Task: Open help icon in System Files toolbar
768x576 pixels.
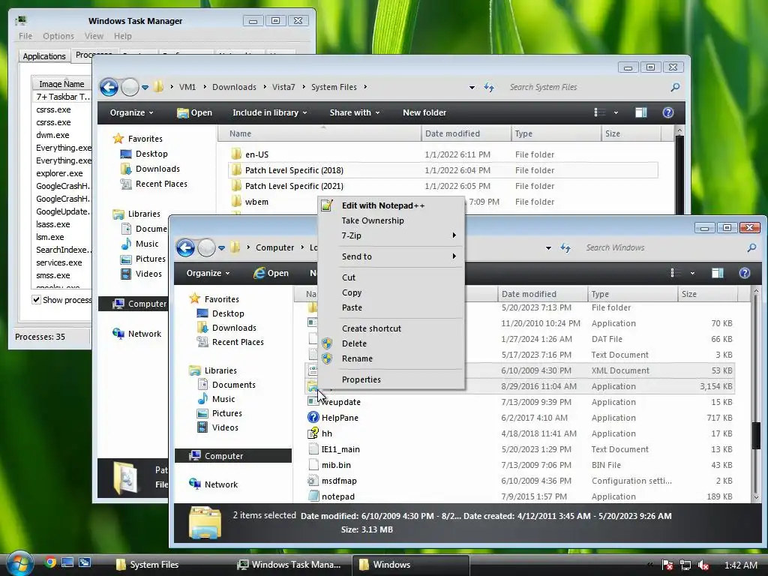Action: [x=668, y=112]
